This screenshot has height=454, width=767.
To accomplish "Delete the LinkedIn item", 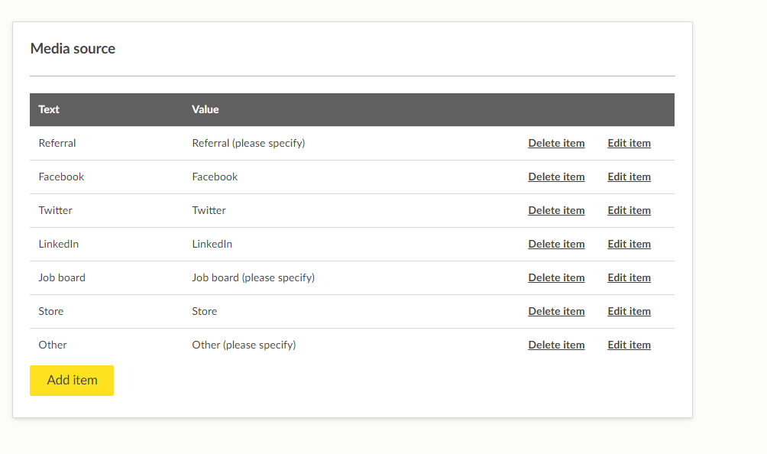I will (556, 244).
